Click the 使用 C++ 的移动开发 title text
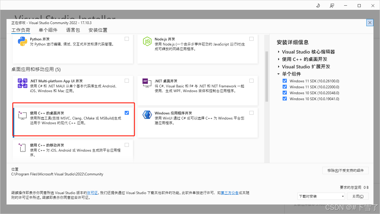Viewport: 380px width, 214px height. (x=47, y=145)
